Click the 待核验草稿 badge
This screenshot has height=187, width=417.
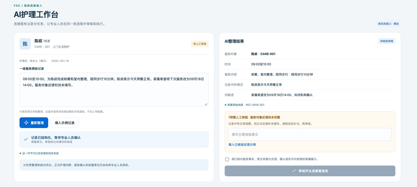tap(387, 41)
